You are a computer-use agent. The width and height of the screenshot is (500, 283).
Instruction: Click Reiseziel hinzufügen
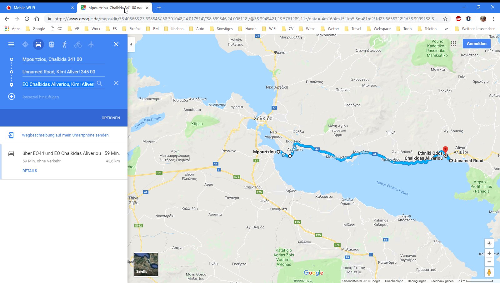point(41,97)
